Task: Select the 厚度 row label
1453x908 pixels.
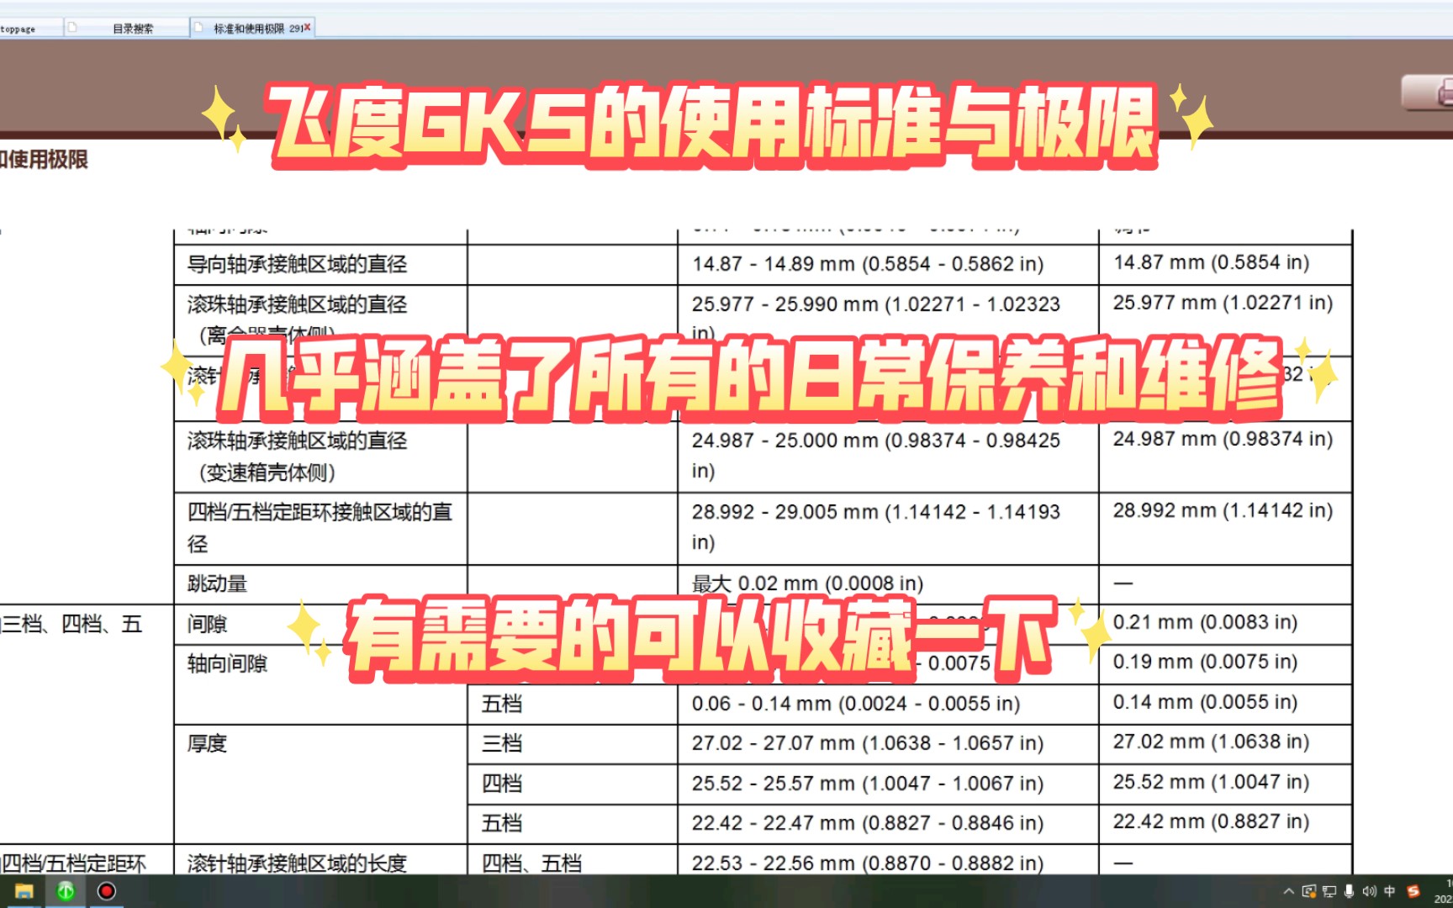Action: pos(207,744)
